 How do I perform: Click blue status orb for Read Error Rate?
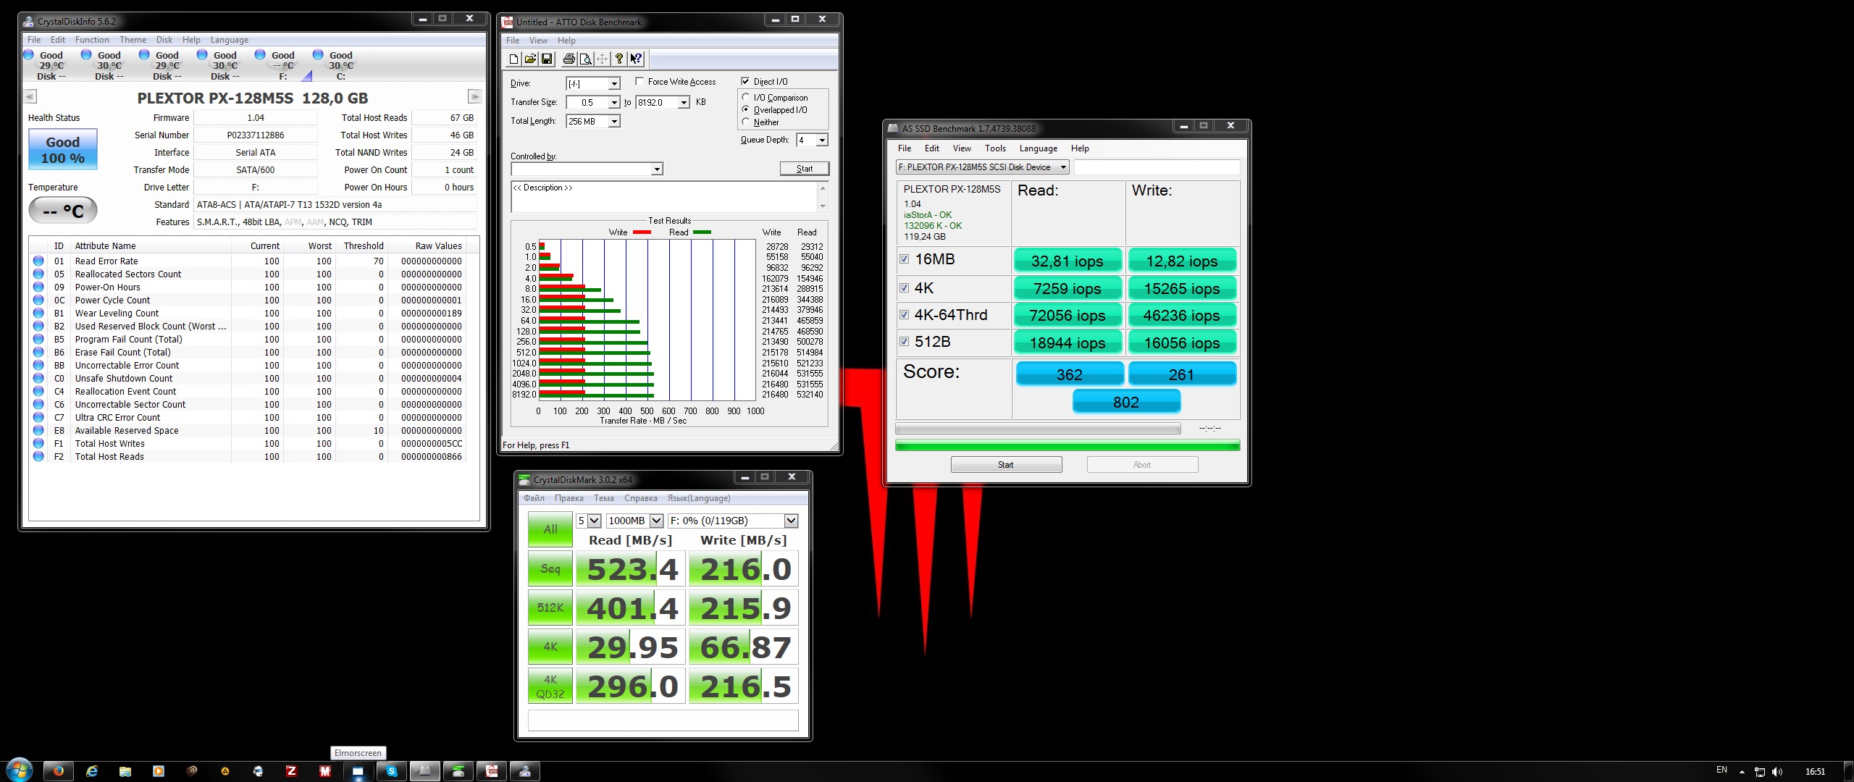click(38, 261)
